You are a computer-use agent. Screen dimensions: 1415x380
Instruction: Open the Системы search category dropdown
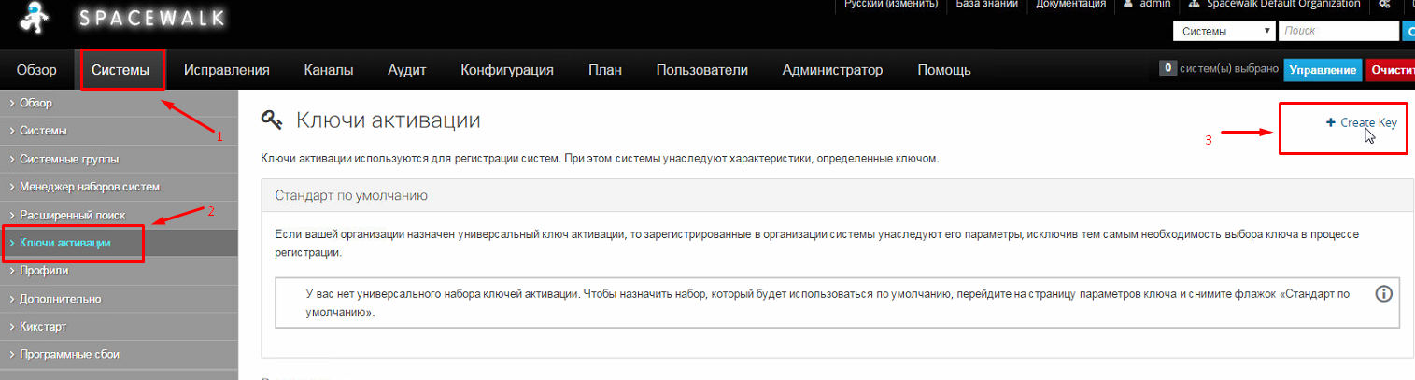point(1224,31)
